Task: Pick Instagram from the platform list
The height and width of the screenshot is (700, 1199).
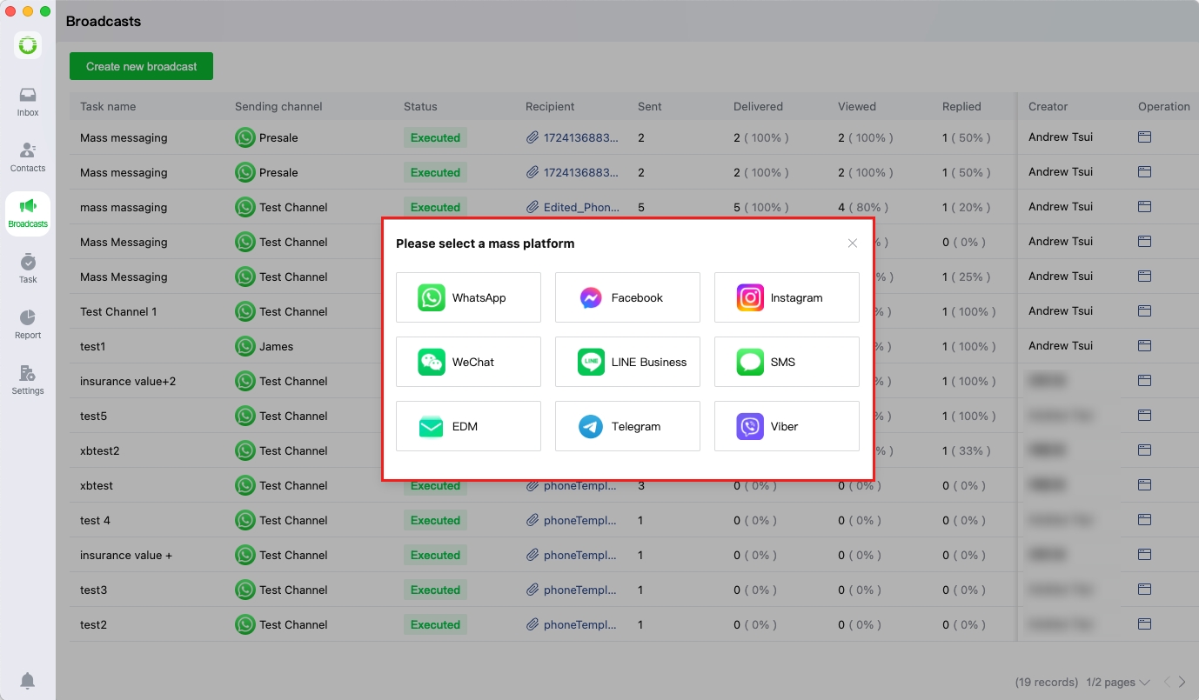Action: [787, 297]
